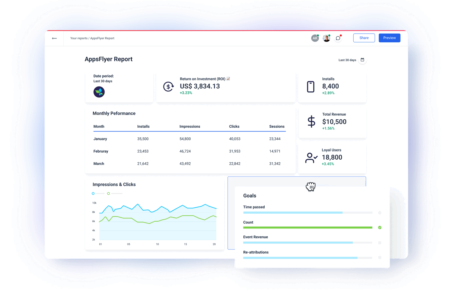The width and height of the screenshot is (453, 293).
Task: Open the Last 30 days date range selector
Action: [x=347, y=60]
